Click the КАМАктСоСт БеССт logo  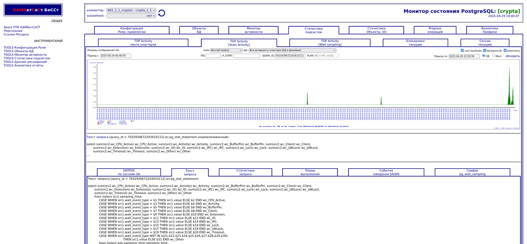[33, 10]
